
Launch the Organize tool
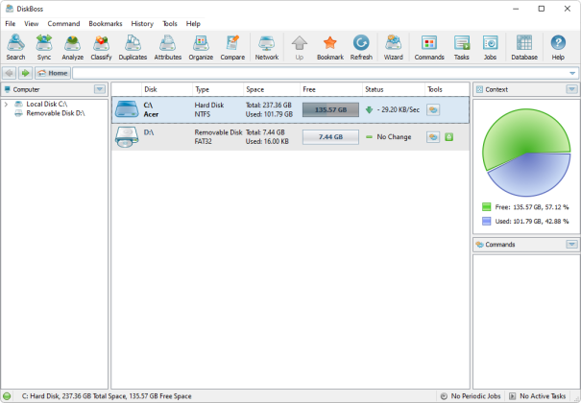pos(201,47)
